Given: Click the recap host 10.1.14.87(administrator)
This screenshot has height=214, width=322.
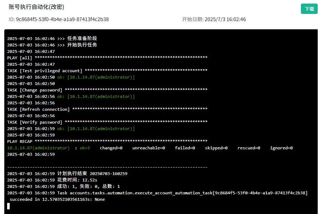Looking at the screenshot, I should (x=38, y=148).
